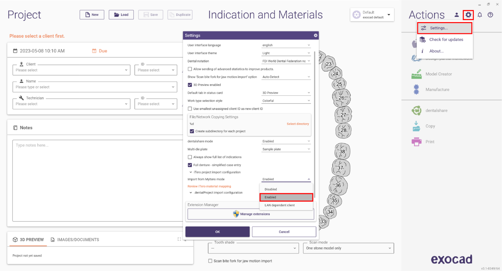
Task: Toggle Use smallest unassigned client ID checkbox
Action: [x=190, y=109]
